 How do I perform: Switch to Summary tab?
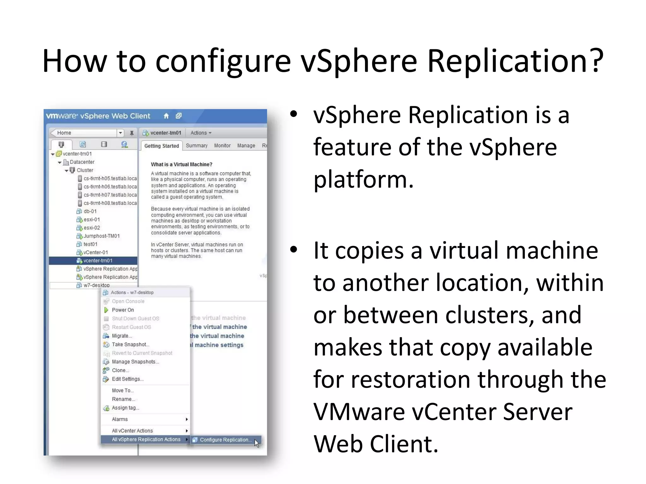(x=197, y=146)
